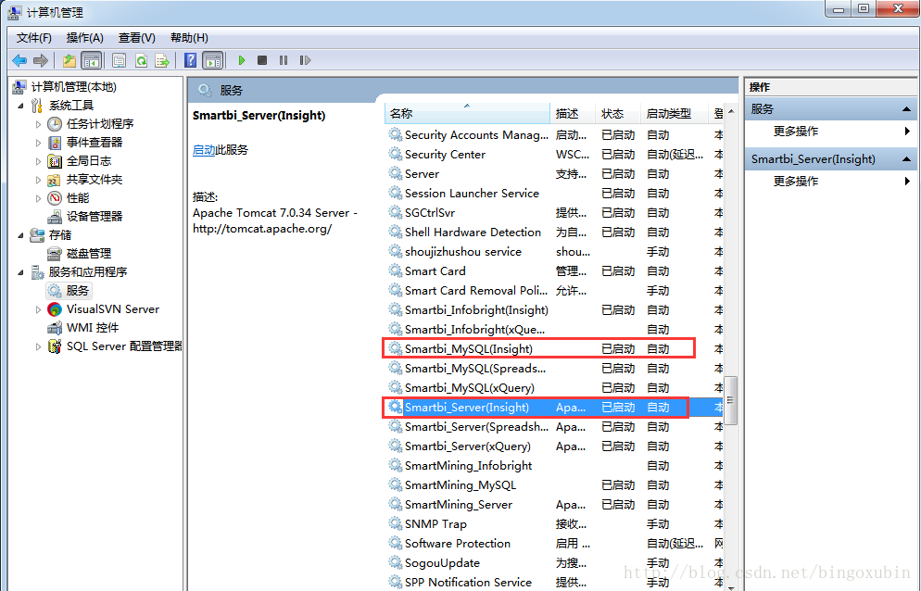Click the Up one level folder icon
The height and width of the screenshot is (591, 921).
[69, 60]
